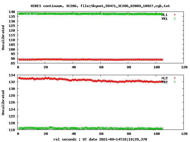
Task: Click the y-axis tick label 118
Action: point(12,130)
